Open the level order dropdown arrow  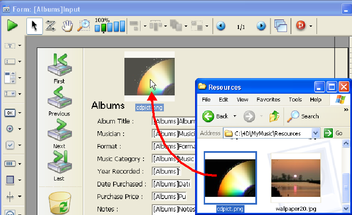click(186, 26)
